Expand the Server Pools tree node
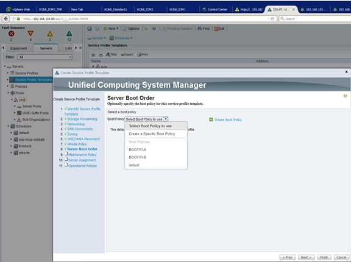This screenshot has height=262, width=351. pyautogui.click(x=15, y=106)
